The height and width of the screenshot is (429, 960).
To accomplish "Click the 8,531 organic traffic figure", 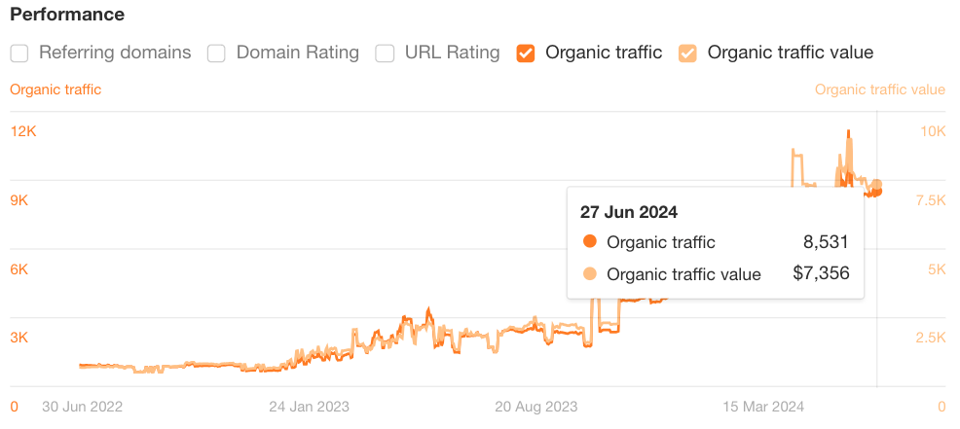I will (x=826, y=242).
